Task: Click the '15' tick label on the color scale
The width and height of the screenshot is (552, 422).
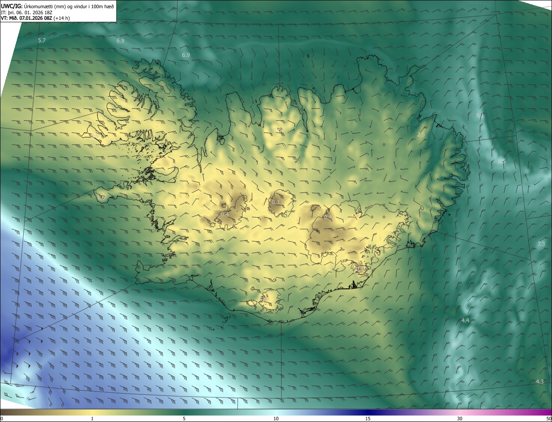Action: point(368,419)
